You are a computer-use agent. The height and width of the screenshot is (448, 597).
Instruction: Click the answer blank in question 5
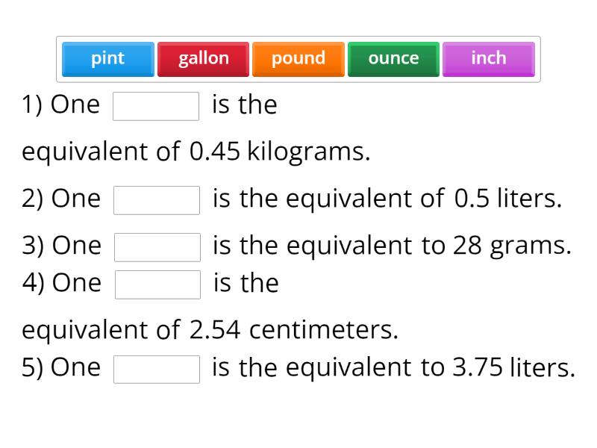pyautogui.click(x=156, y=367)
